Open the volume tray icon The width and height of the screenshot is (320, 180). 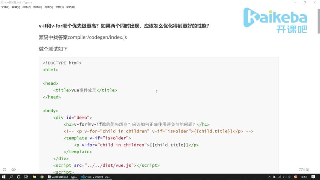[x=285, y=177]
